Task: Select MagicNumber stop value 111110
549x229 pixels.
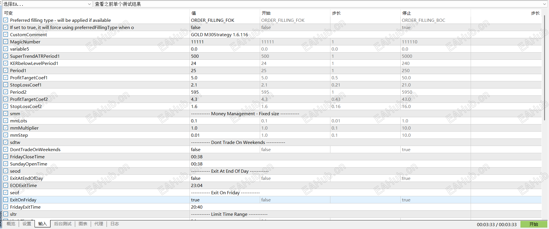Action: (410, 42)
